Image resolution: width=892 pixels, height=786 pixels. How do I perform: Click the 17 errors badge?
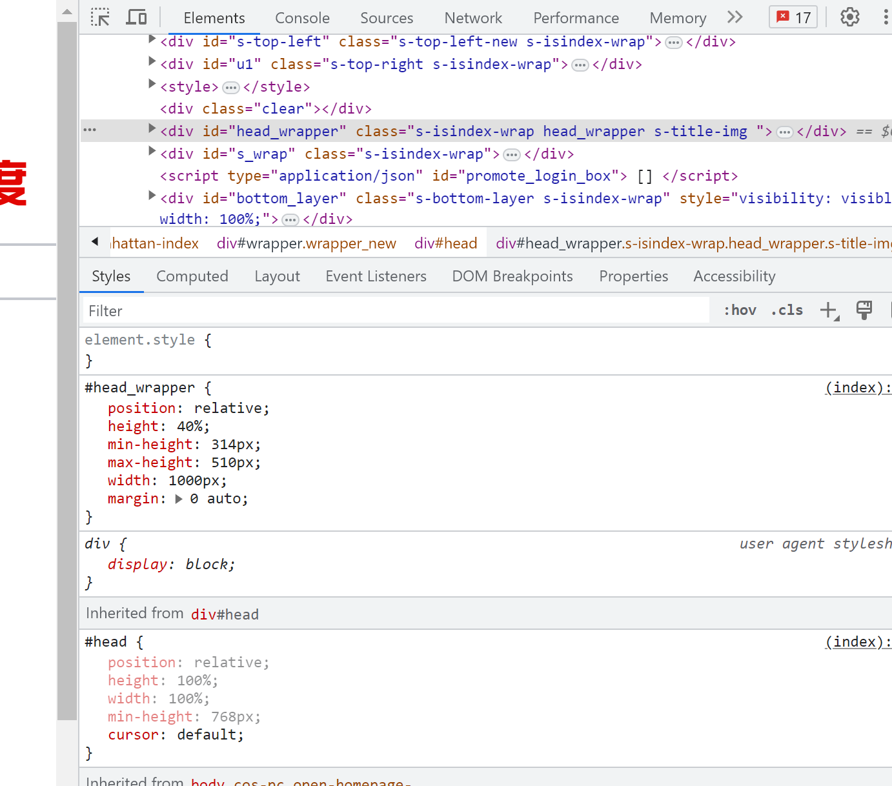point(793,17)
